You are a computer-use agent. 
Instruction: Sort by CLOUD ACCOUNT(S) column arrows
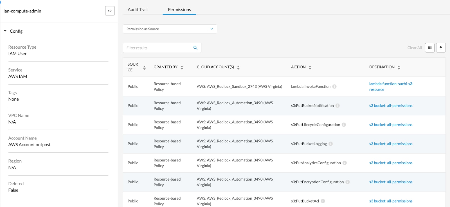coord(238,67)
